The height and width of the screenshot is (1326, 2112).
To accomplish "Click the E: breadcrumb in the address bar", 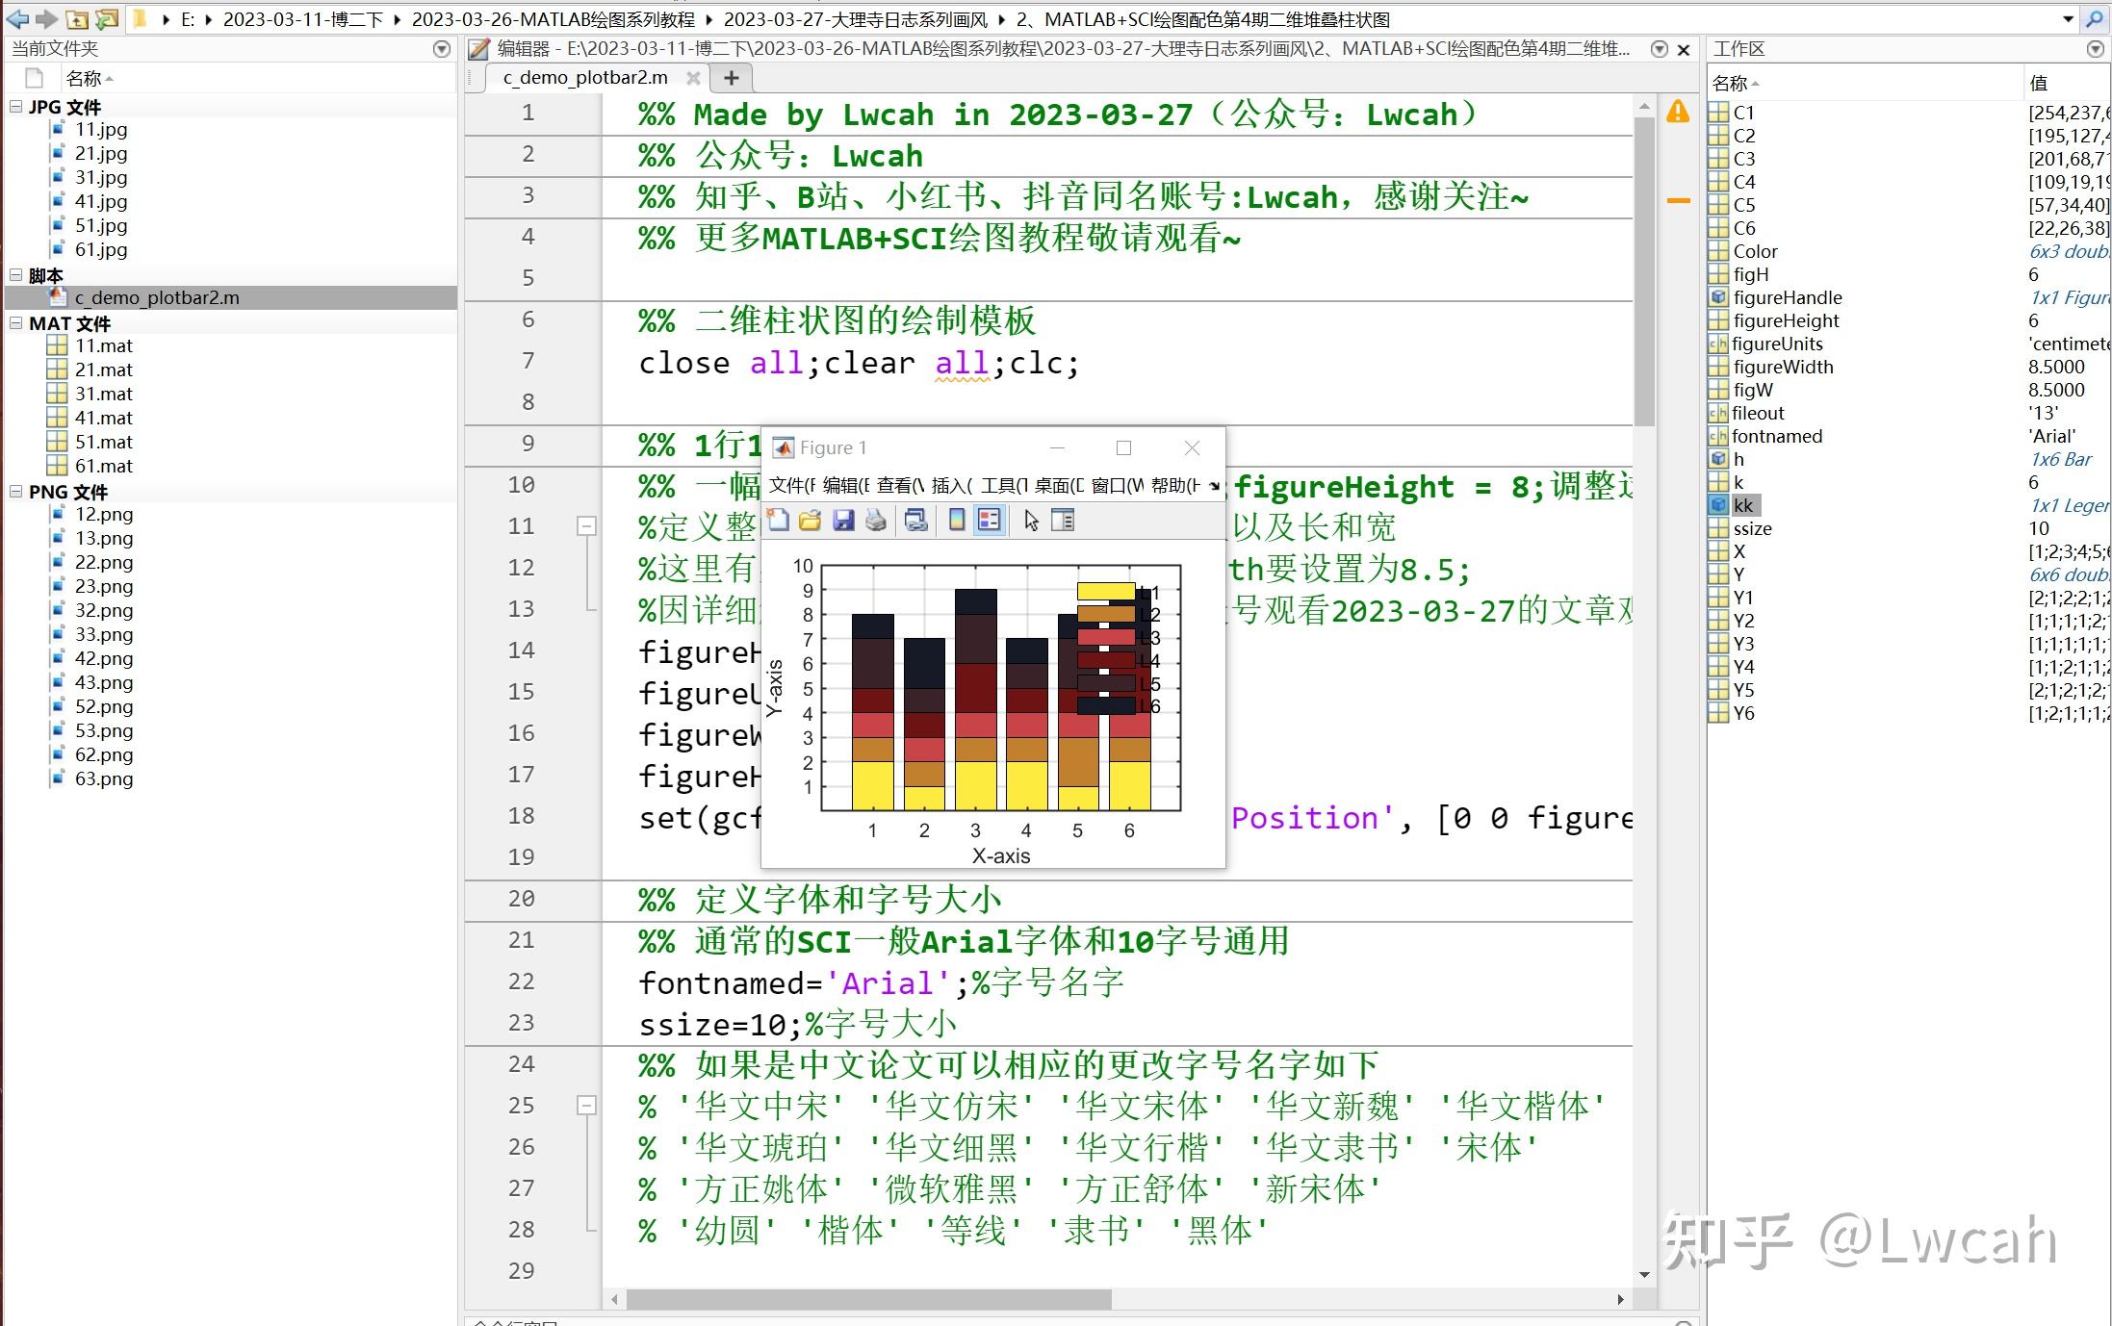I will coord(189,18).
